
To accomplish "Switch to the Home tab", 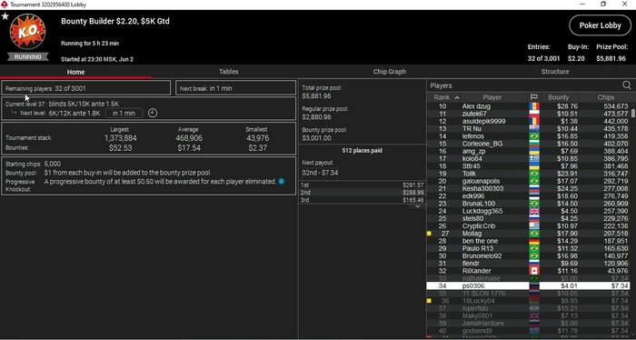I will pos(75,72).
